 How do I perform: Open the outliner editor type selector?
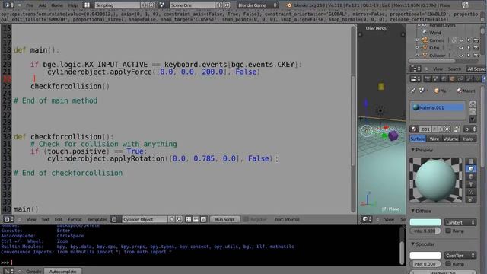pos(415,68)
